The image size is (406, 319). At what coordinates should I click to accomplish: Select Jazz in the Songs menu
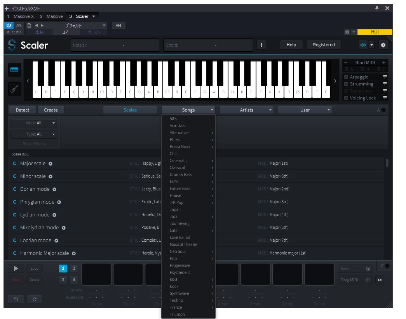coord(188,216)
